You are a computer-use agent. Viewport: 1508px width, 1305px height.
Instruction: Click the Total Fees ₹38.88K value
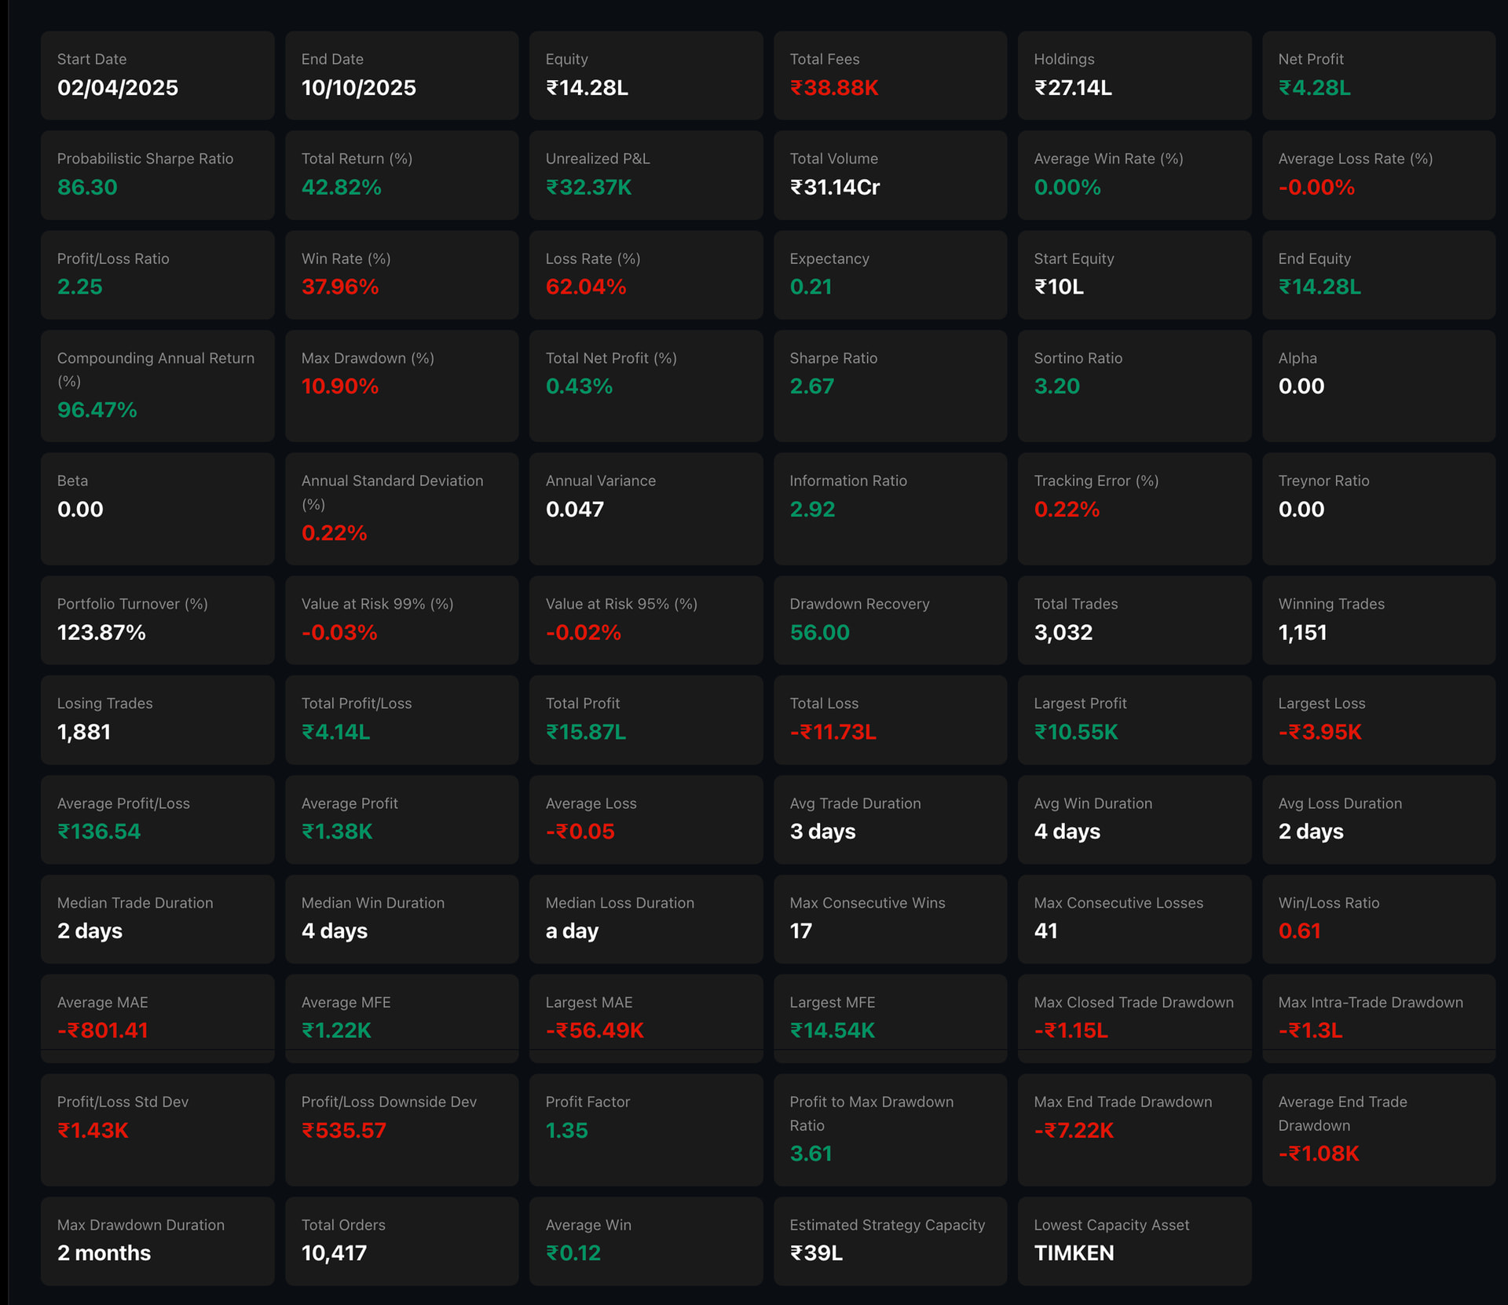(834, 88)
